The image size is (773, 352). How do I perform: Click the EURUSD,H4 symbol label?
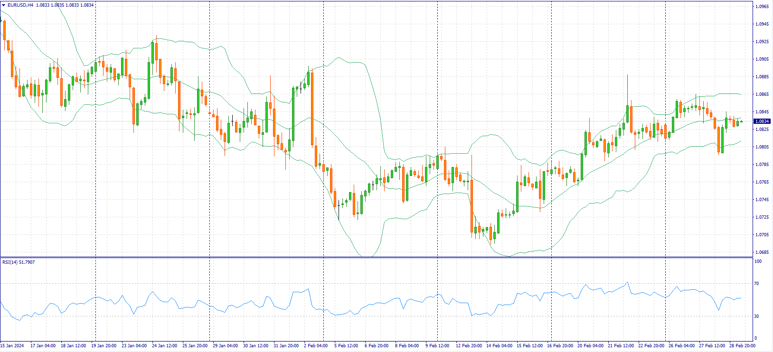tap(20, 5)
